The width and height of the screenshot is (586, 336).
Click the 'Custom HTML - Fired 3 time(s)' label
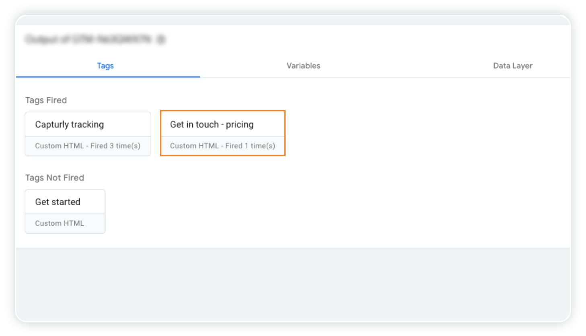88,146
